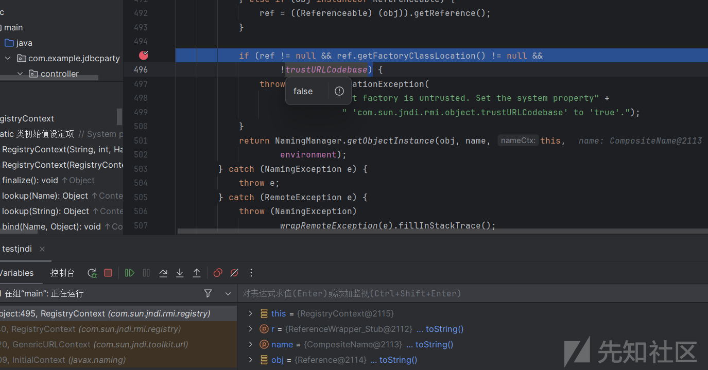Click toString() link for variable r
Viewport: 708px width, 370px height.
[444, 329]
